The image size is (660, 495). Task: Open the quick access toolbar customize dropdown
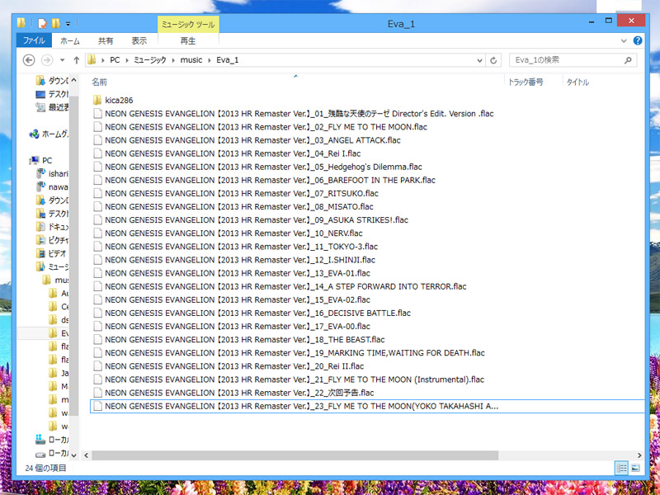pos(68,23)
